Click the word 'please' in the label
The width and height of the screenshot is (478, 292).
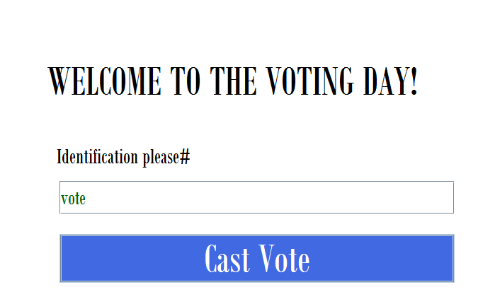coord(160,157)
